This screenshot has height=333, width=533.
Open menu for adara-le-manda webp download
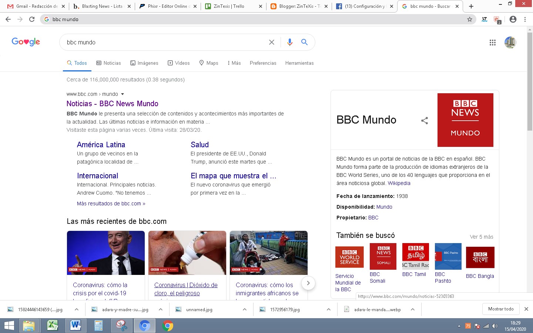(413, 309)
